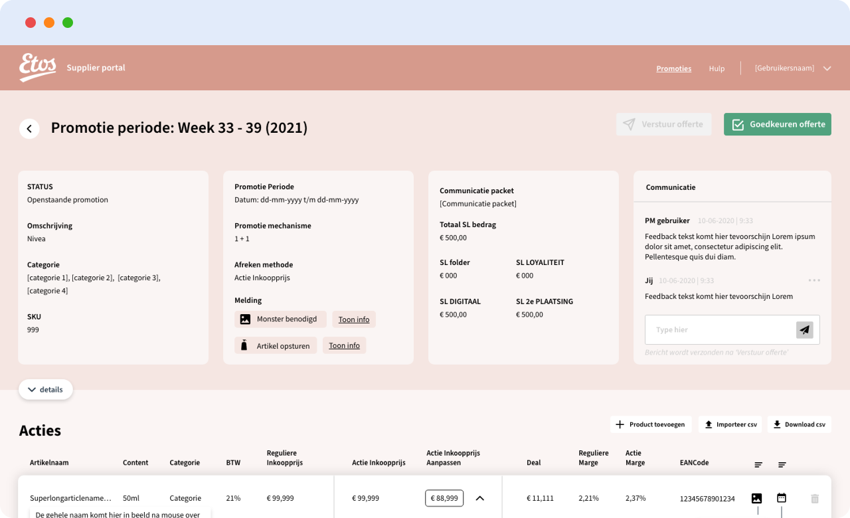Click the EANCode column header
The height and width of the screenshot is (518, 850).
[694, 463]
